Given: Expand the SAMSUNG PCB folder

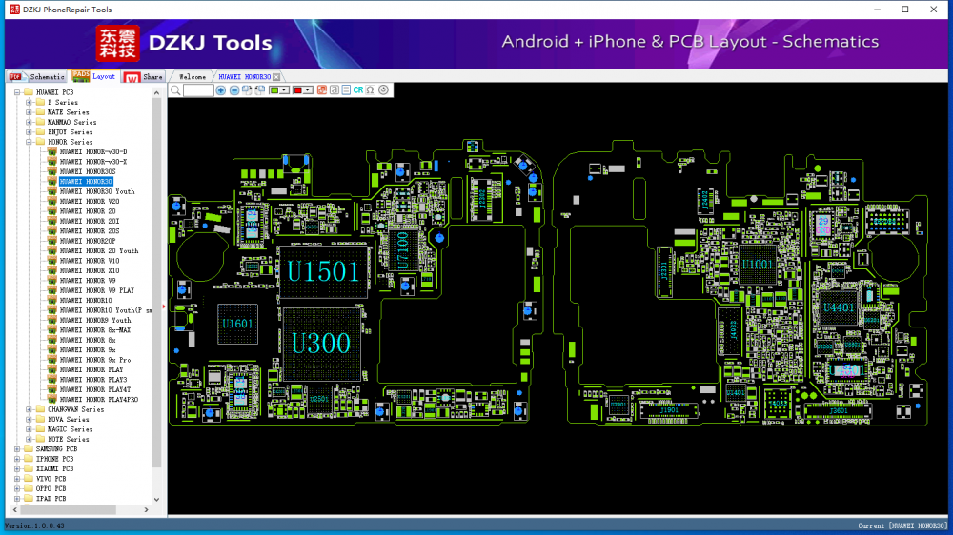Looking at the screenshot, I should tap(16, 449).
